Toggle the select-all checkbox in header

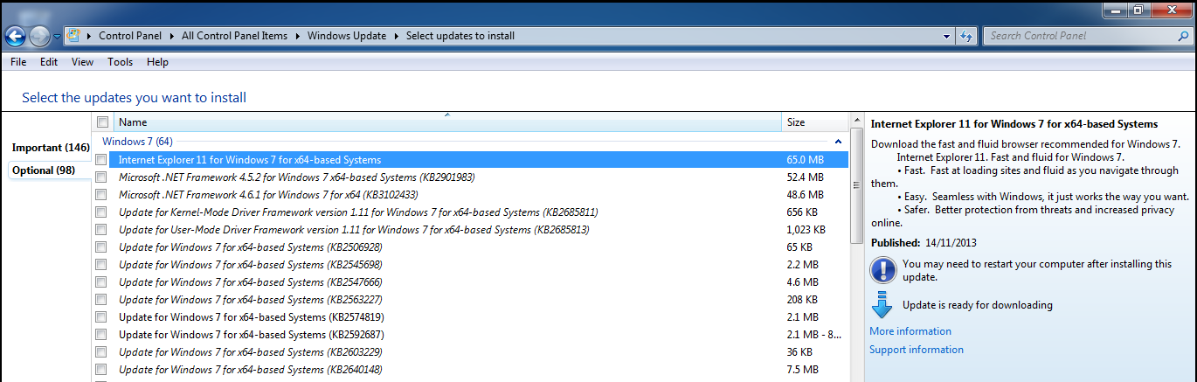102,122
